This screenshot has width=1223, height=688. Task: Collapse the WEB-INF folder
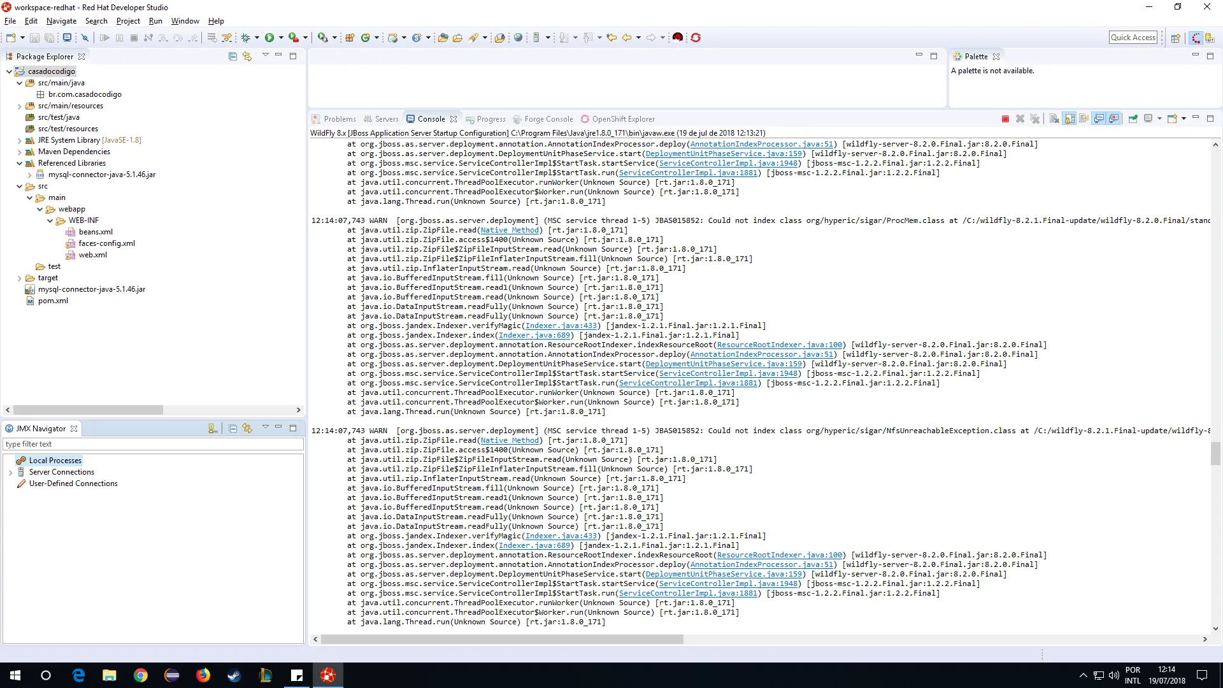point(50,220)
